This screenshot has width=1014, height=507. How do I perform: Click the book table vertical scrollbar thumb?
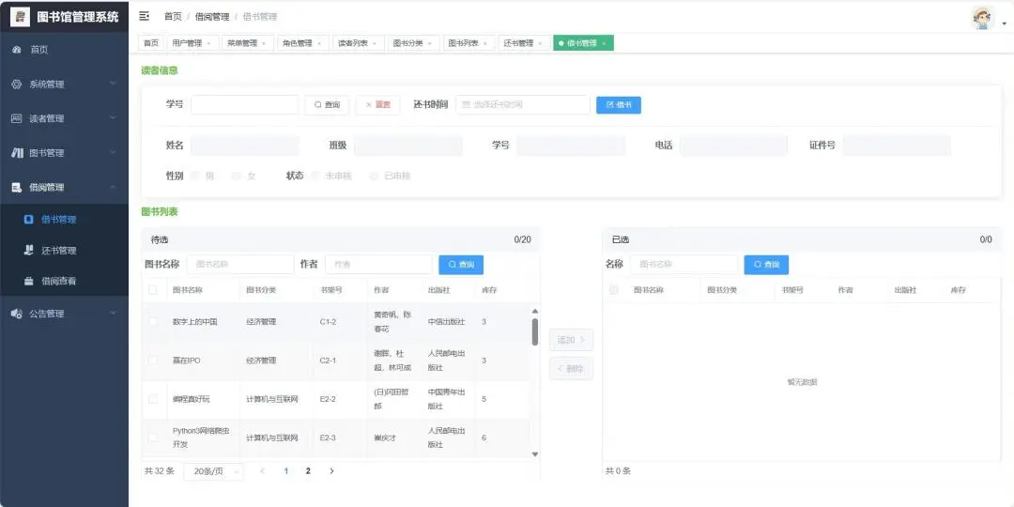pos(535,331)
